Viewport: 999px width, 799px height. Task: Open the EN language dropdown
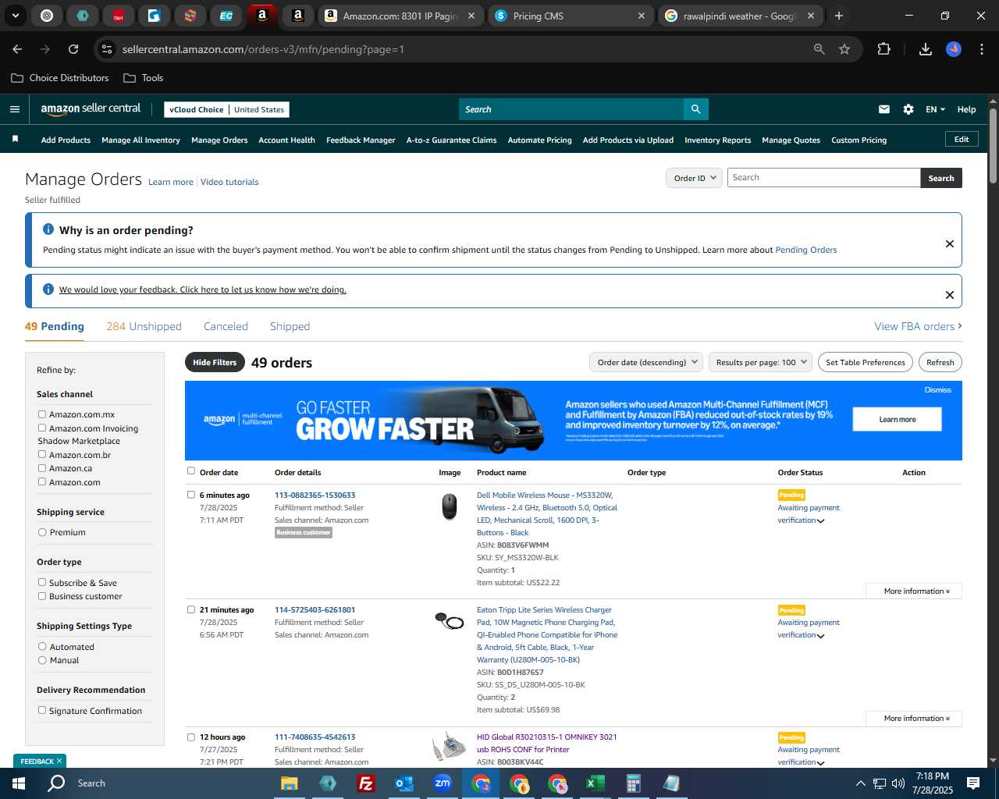coord(935,109)
